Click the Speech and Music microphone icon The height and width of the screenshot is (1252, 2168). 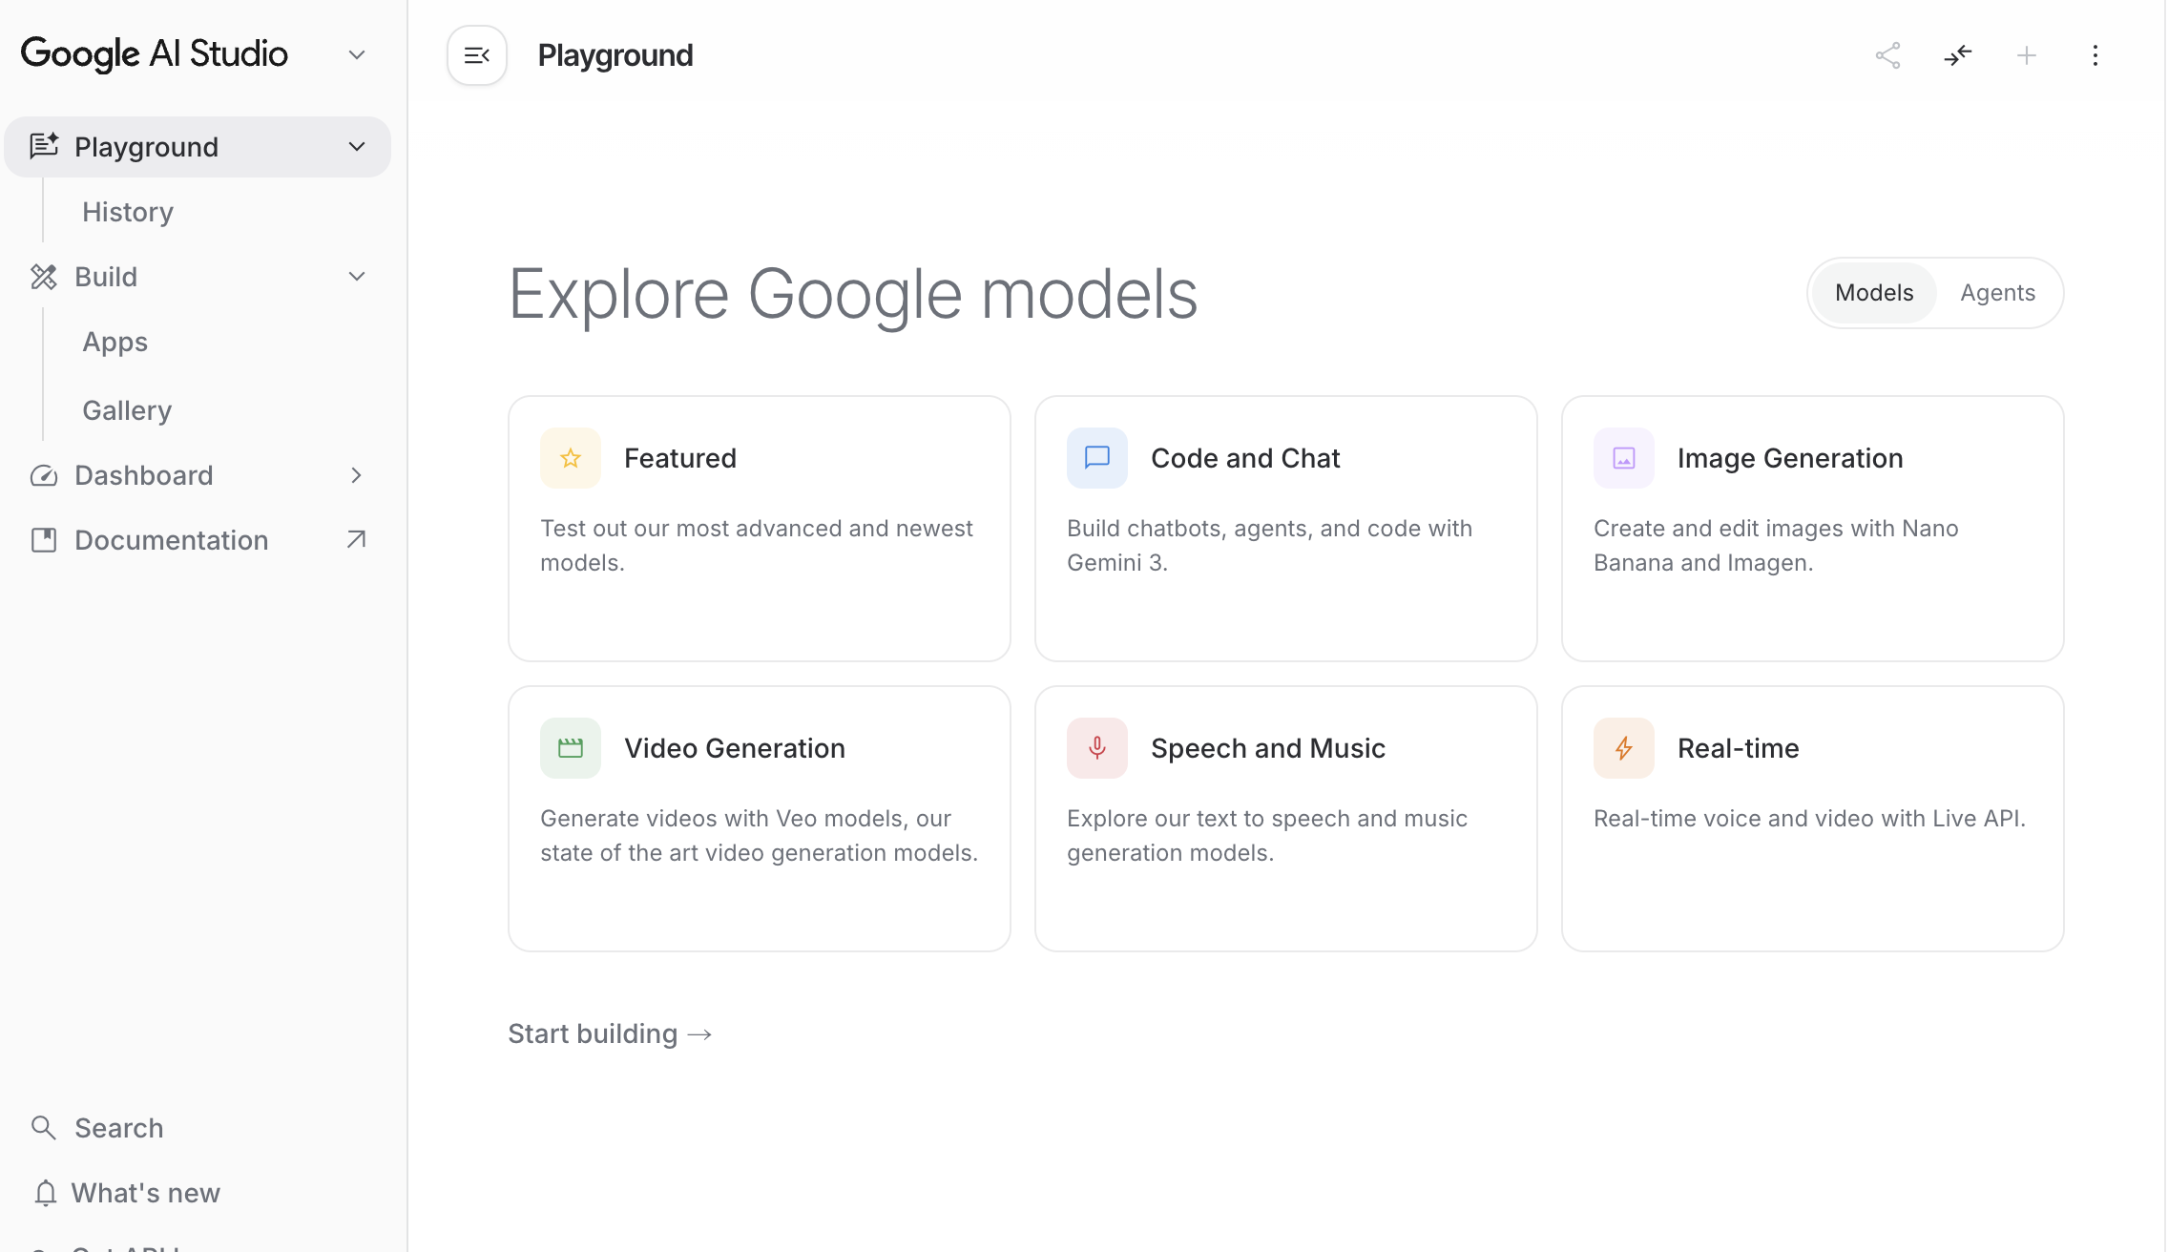point(1097,748)
